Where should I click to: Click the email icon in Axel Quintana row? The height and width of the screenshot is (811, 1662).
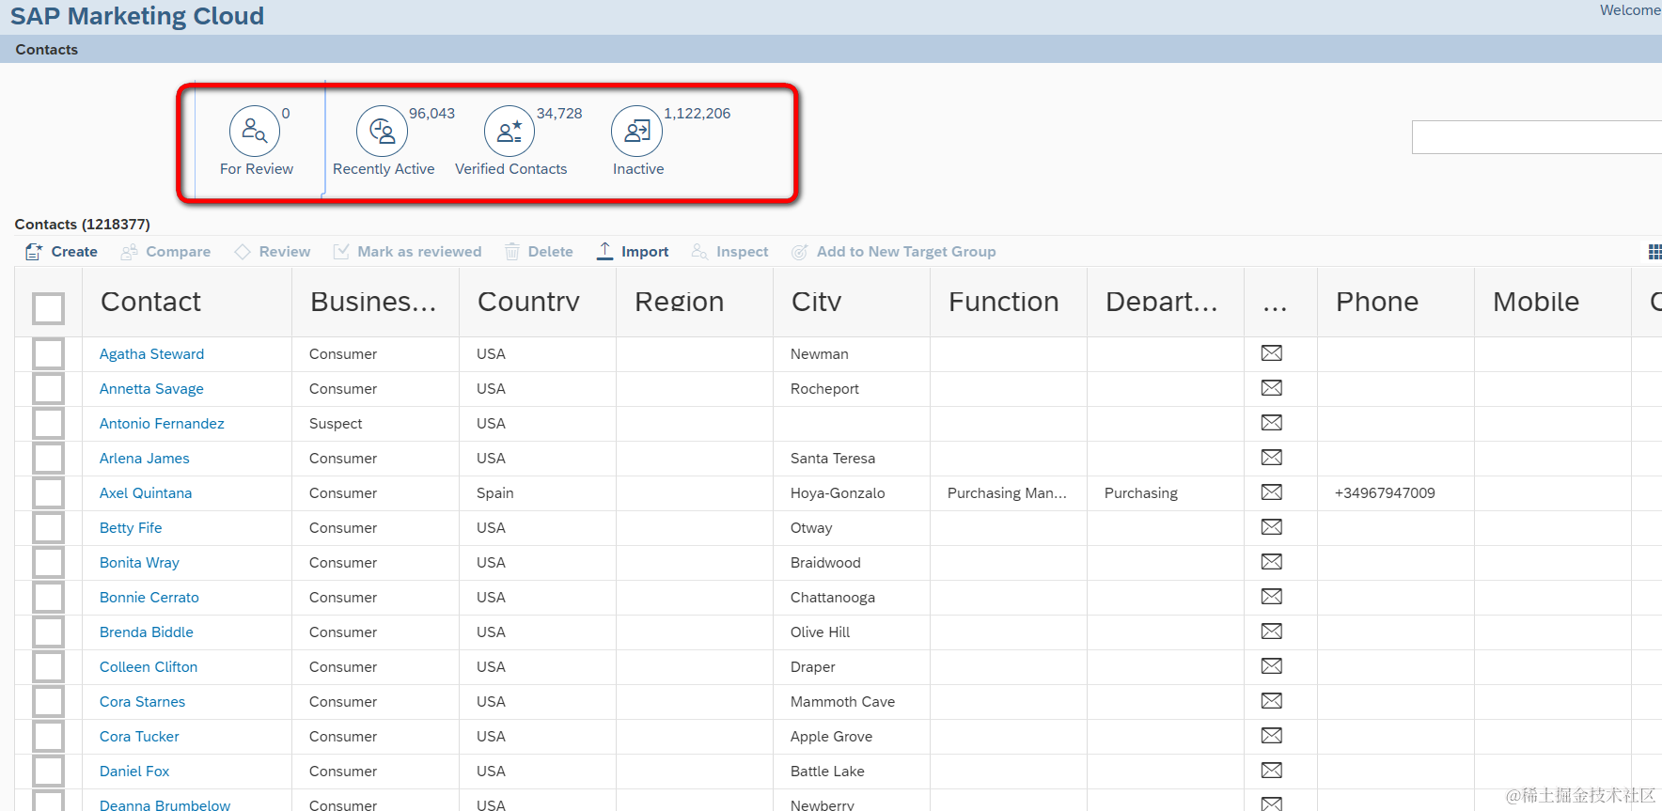pyautogui.click(x=1272, y=492)
